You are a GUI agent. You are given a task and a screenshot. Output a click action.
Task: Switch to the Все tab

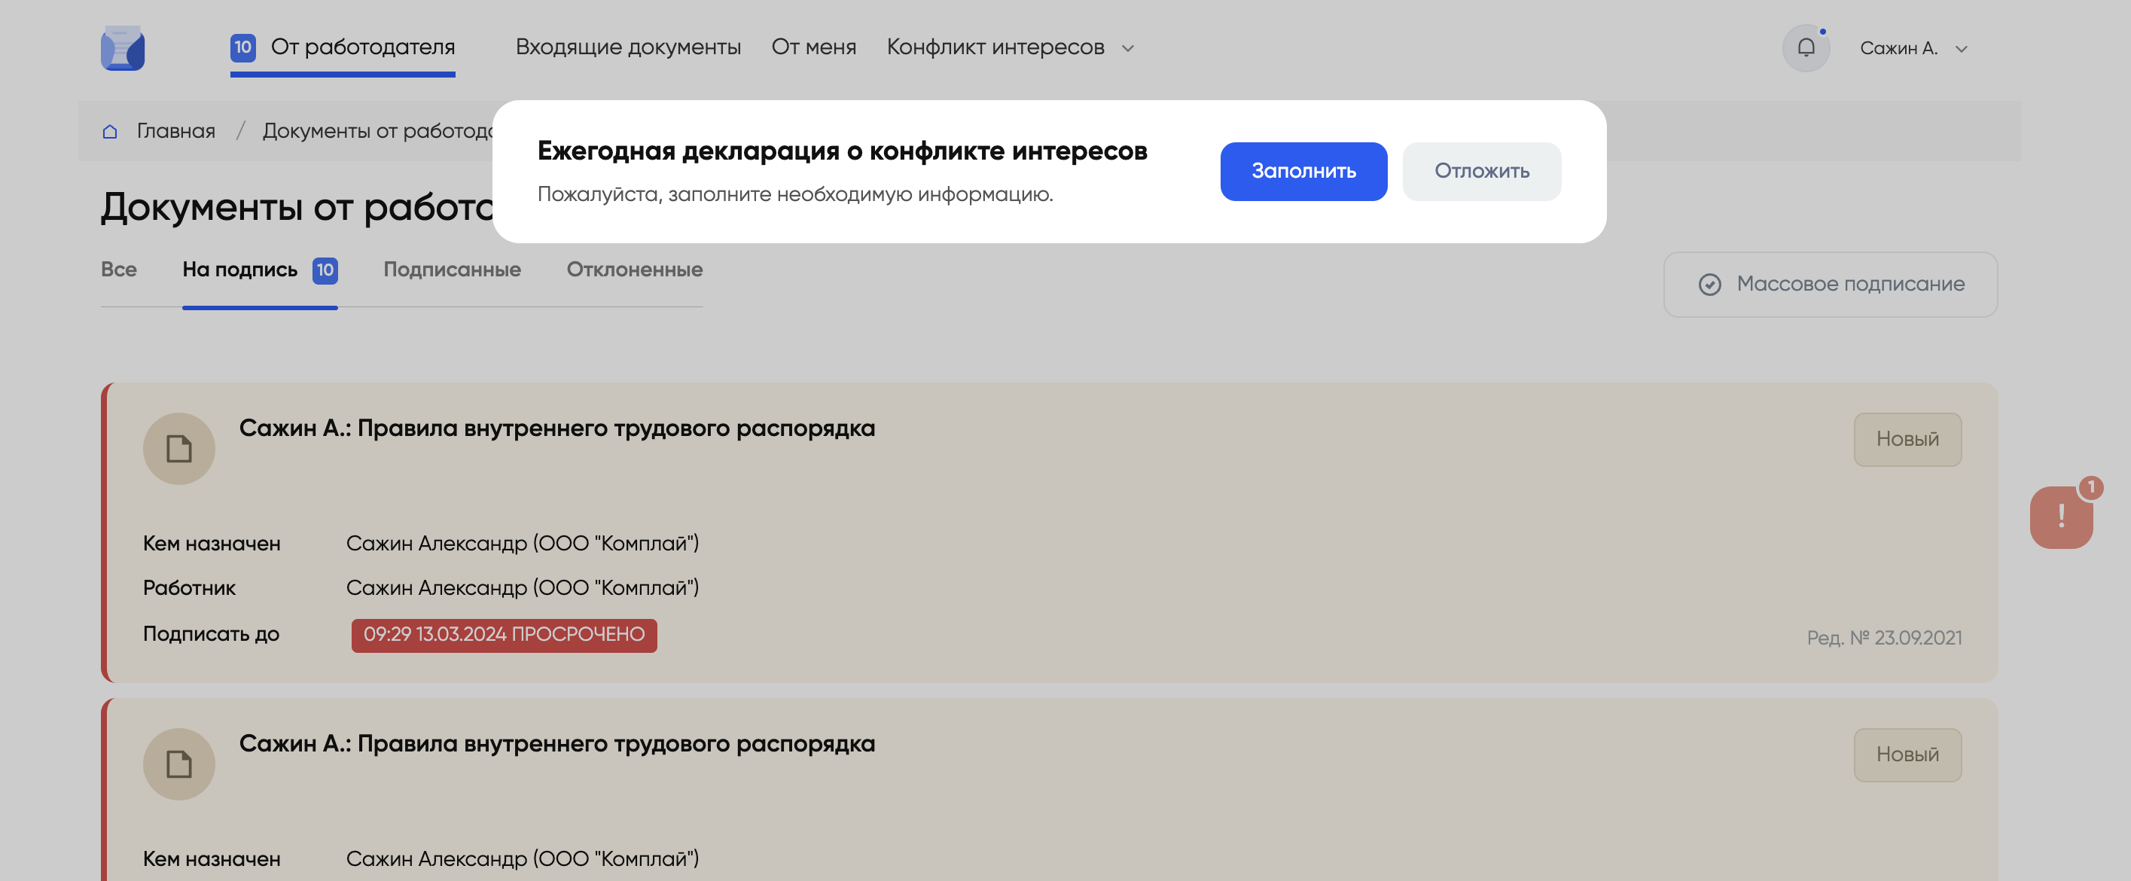[x=118, y=270]
